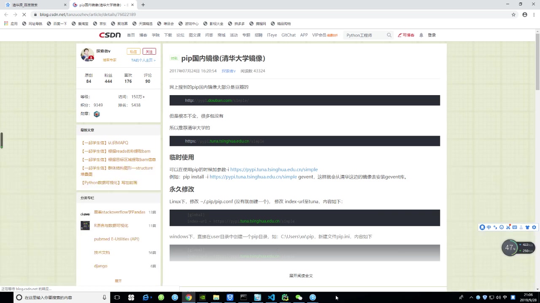The width and height of the screenshot is (540, 303).
Task: Open the 百度一下 bookmark
Action: pos(57,24)
